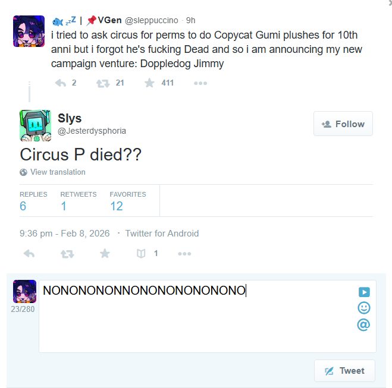This screenshot has width=392, height=388.
Task: Favorite the Circus P died tweet
Action: [105, 254]
